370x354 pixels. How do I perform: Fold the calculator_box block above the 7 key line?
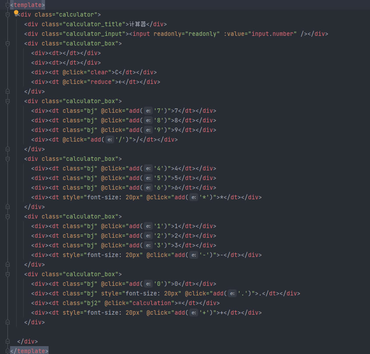[7, 101]
